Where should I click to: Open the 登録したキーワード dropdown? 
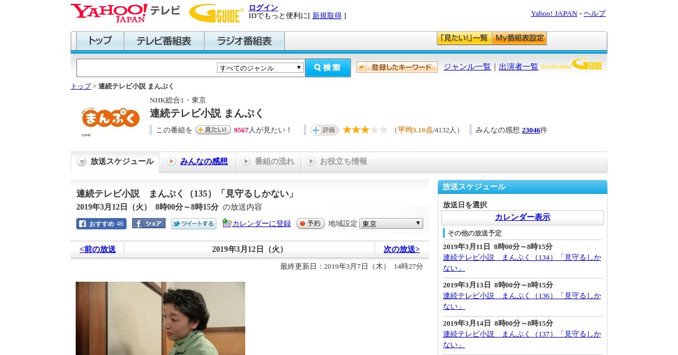[397, 67]
